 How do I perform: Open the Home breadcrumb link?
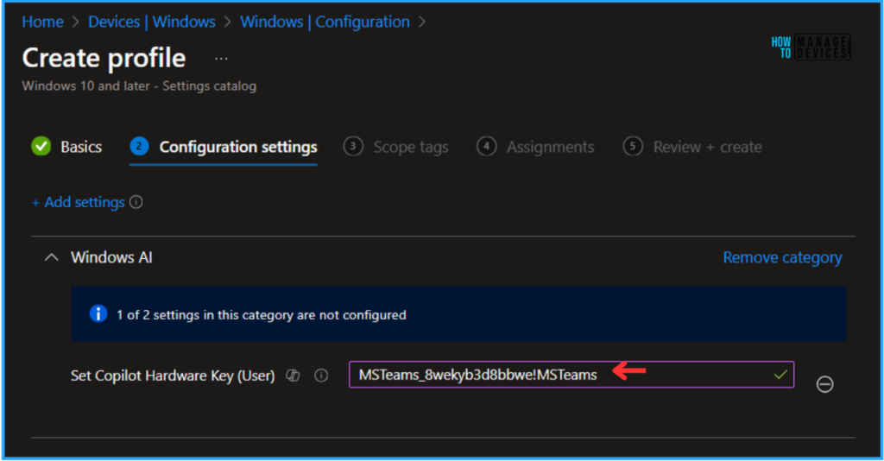(43, 22)
